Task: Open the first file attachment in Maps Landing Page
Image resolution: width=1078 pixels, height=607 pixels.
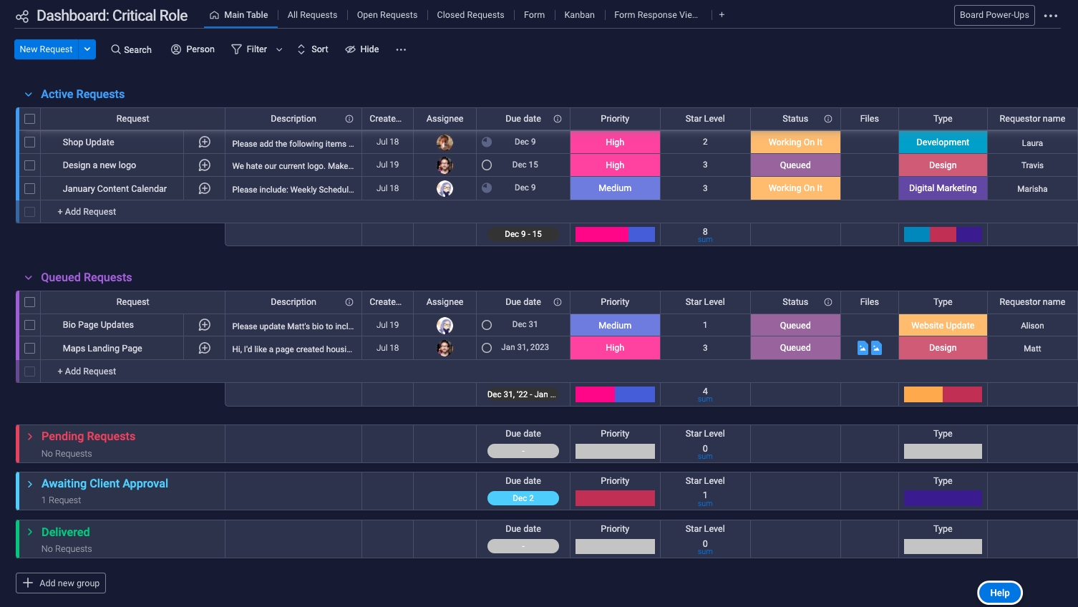Action: pyautogui.click(x=863, y=348)
